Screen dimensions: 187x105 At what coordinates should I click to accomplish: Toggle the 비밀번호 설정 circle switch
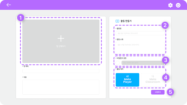pyautogui.click(x=118, y=63)
